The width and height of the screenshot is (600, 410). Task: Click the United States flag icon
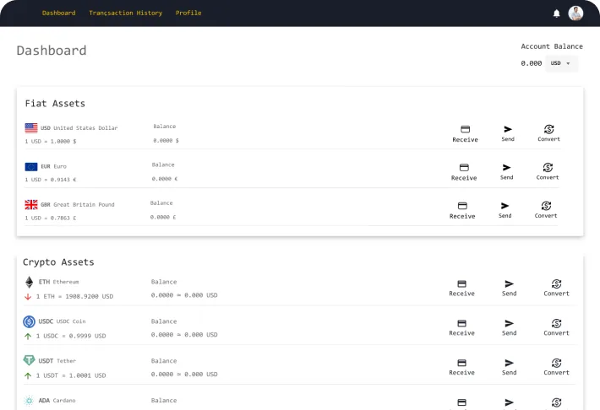click(x=31, y=127)
